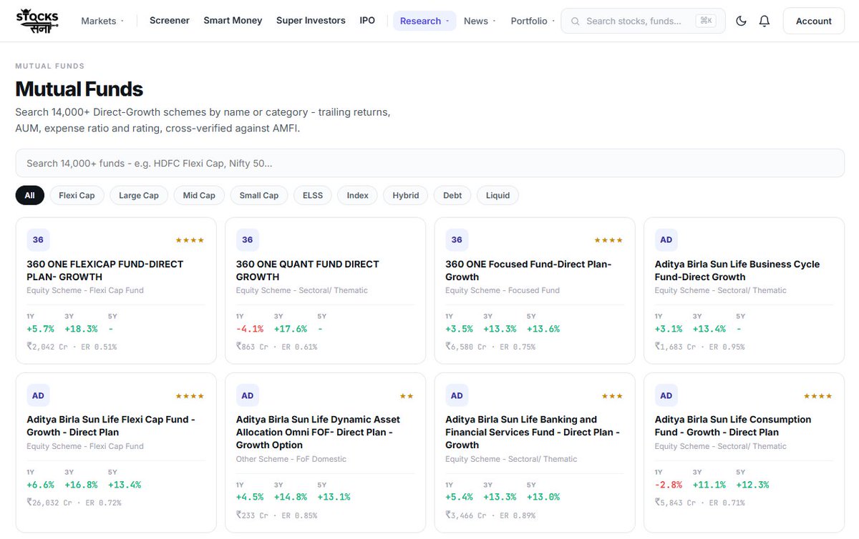Click the Stocks Sena logo
This screenshot has height=539, width=859.
pos(37,21)
